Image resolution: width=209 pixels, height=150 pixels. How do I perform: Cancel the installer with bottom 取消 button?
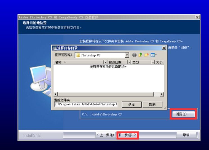tap(186, 135)
